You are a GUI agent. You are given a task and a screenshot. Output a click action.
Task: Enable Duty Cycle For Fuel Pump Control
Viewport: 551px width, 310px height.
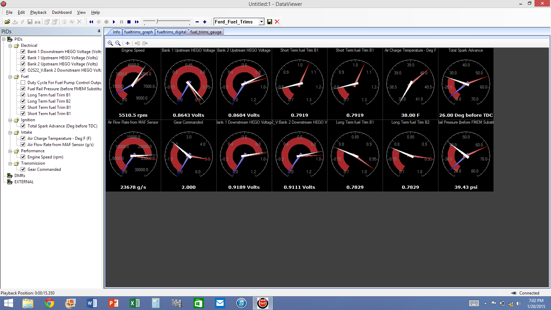pyautogui.click(x=23, y=83)
